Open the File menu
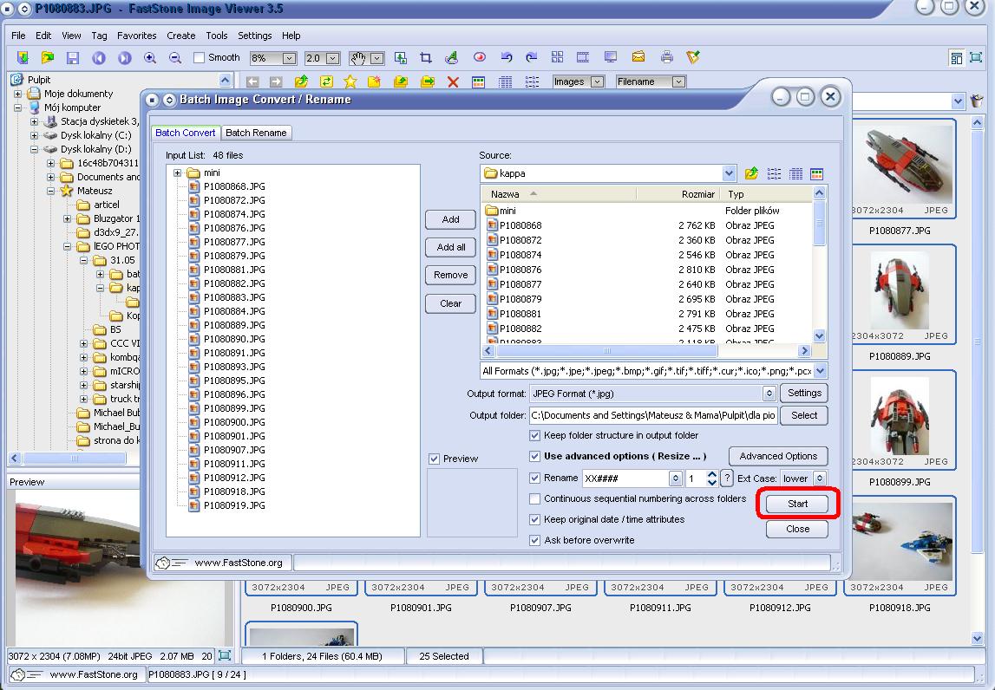 click(18, 36)
